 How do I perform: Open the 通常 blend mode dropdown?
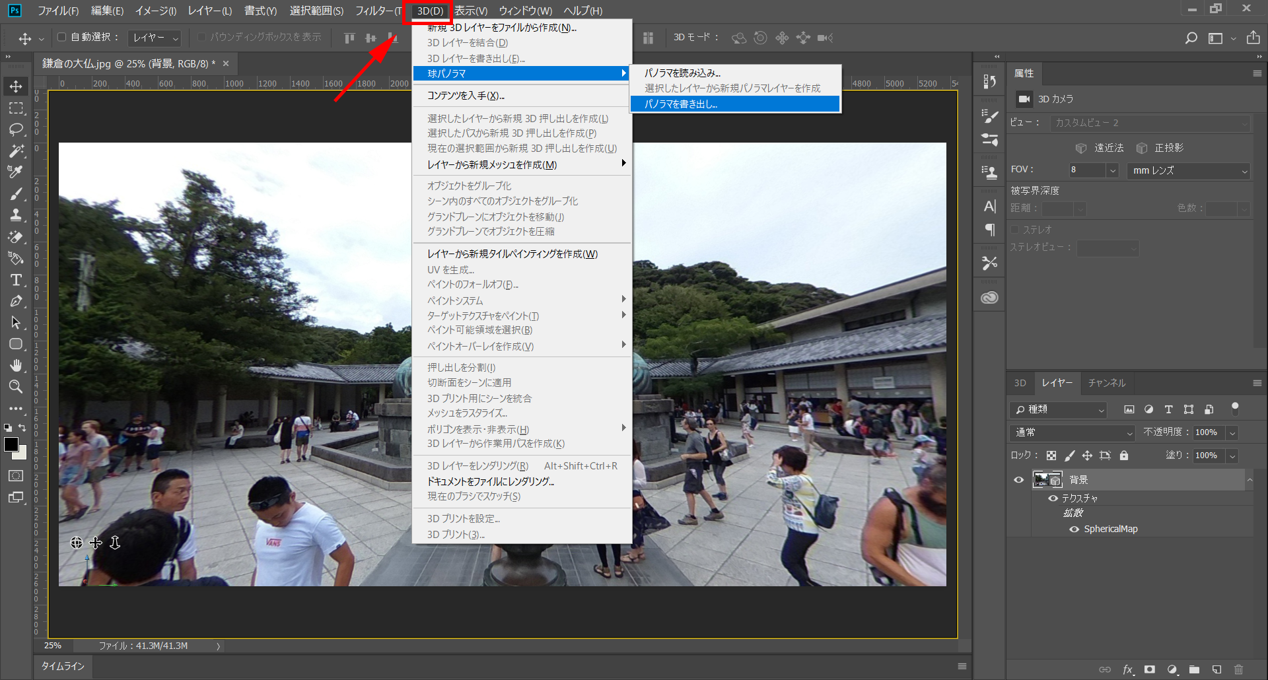pos(1071,432)
